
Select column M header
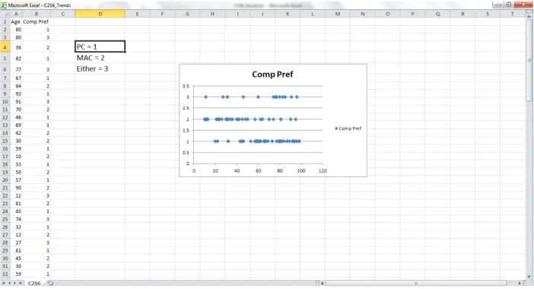338,14
